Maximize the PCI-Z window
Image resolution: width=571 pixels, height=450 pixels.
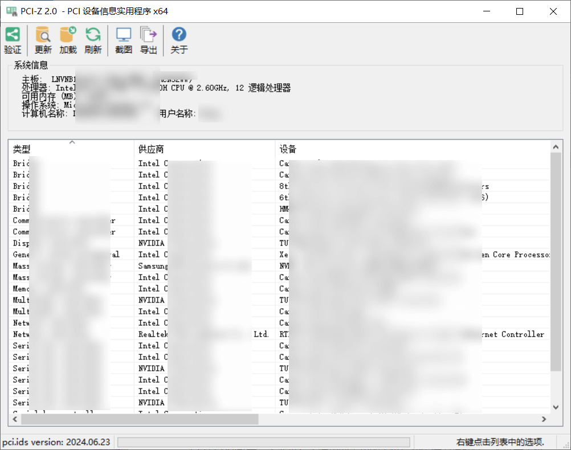[x=519, y=11]
